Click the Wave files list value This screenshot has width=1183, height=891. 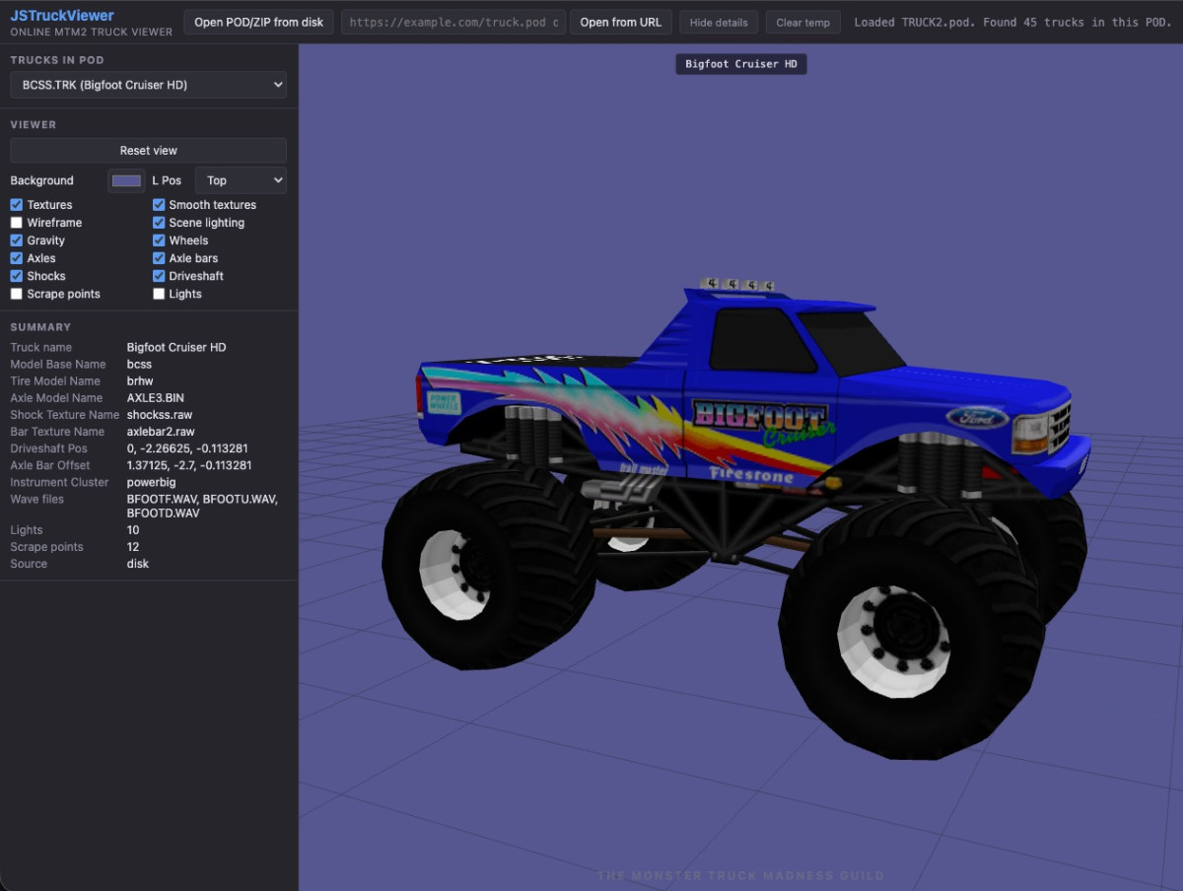(203, 507)
